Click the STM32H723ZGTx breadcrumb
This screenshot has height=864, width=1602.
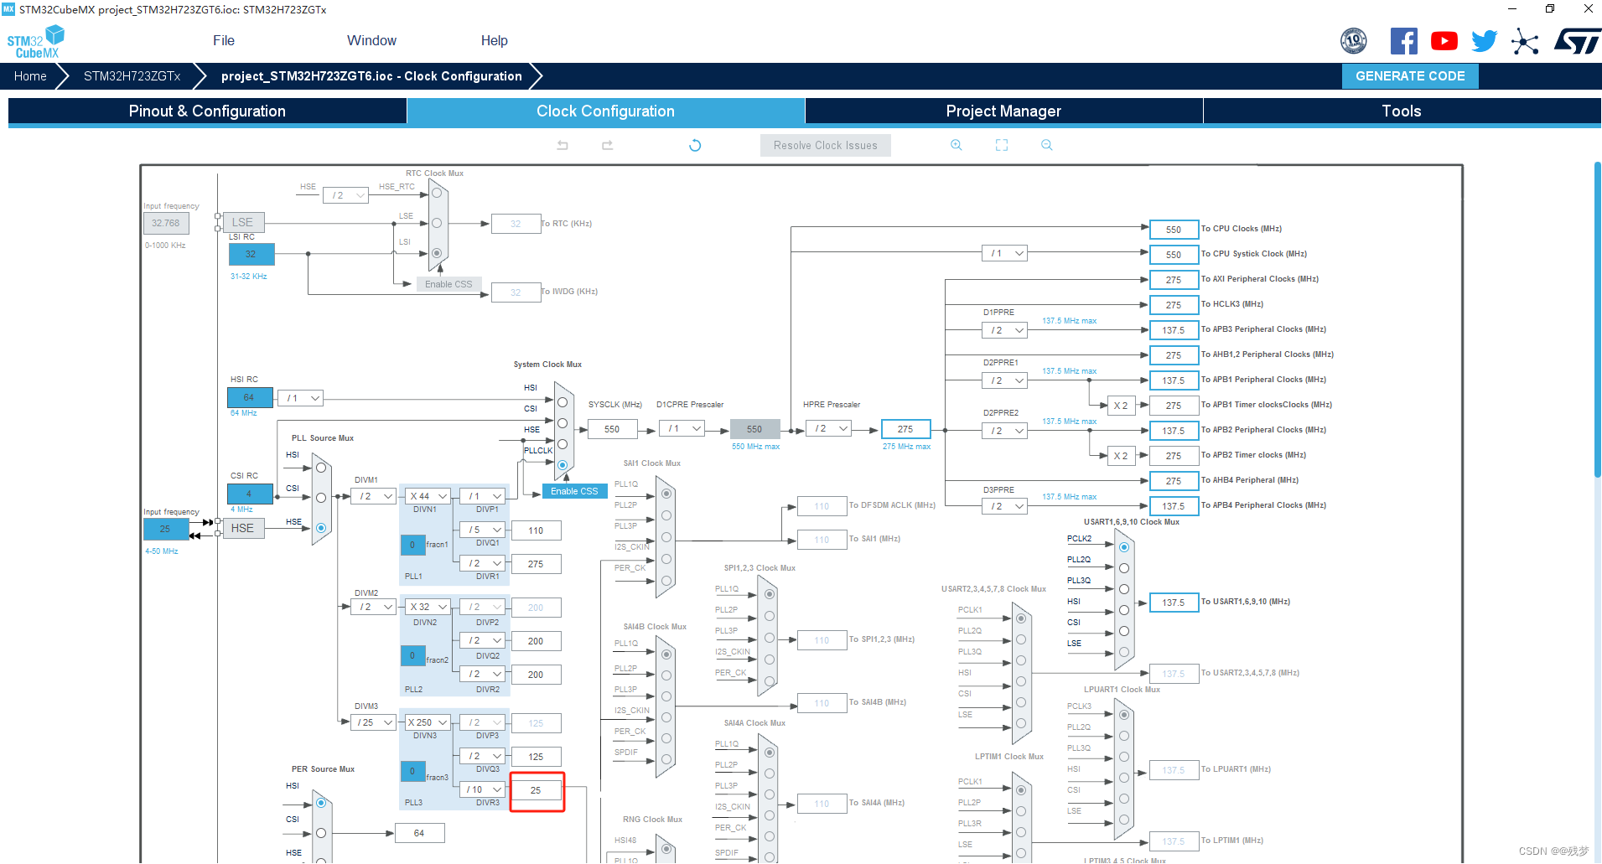[132, 76]
